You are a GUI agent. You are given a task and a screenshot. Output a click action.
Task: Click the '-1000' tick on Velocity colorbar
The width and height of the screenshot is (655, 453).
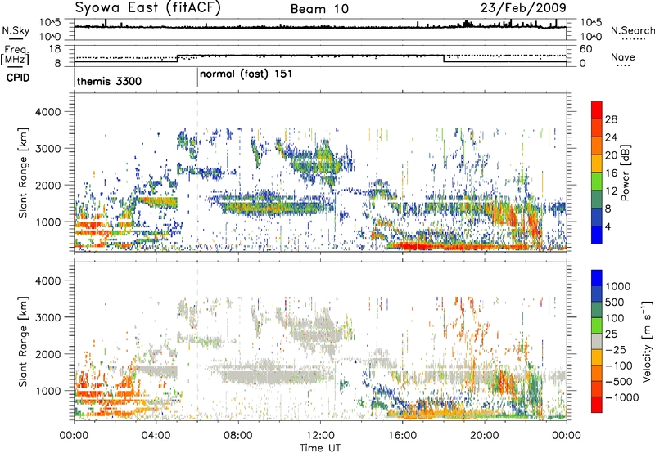(621, 397)
